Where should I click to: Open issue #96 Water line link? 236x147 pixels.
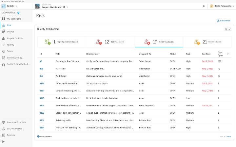click(41, 69)
